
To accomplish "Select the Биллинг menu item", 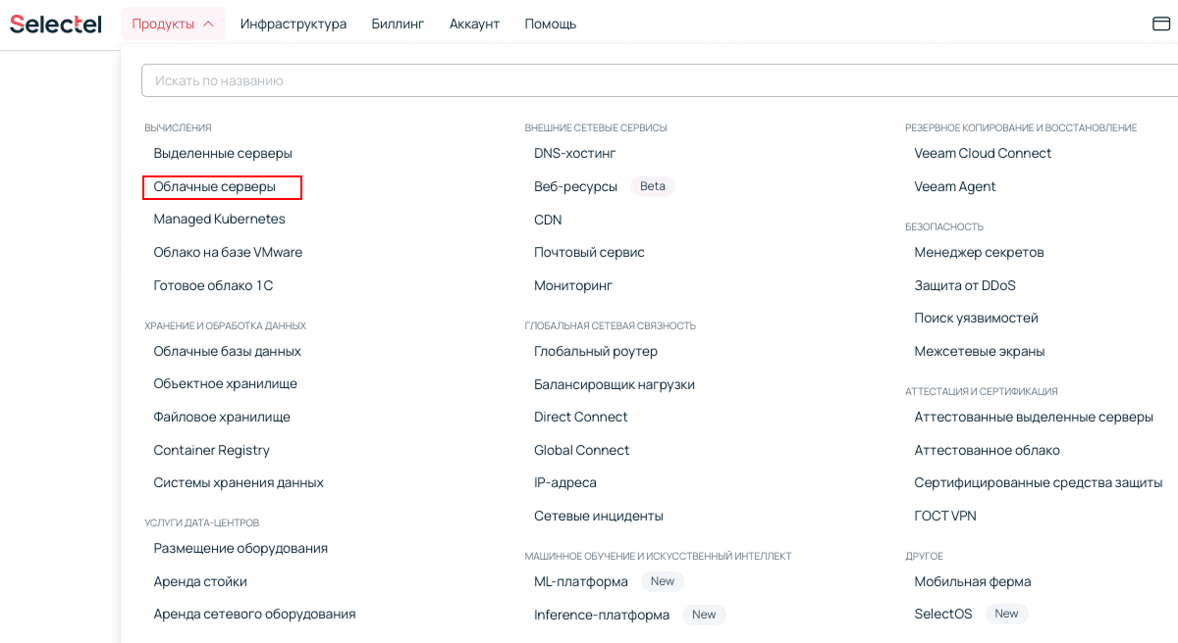I will point(398,23).
